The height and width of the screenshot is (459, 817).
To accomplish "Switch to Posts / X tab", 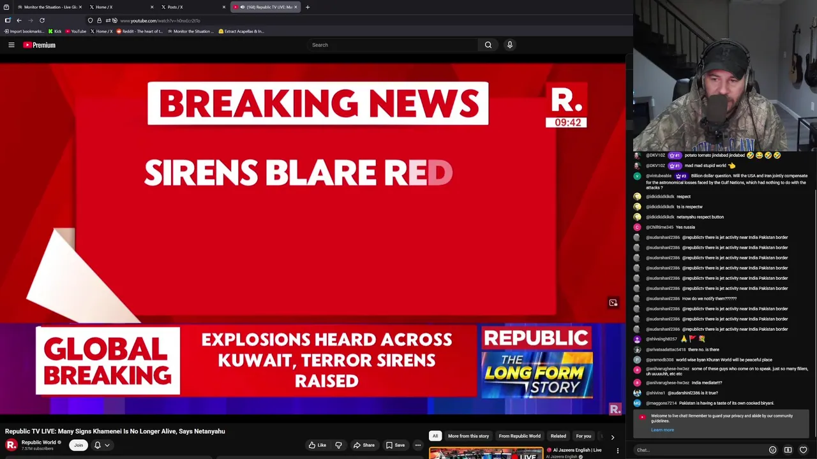I will 193,7.
